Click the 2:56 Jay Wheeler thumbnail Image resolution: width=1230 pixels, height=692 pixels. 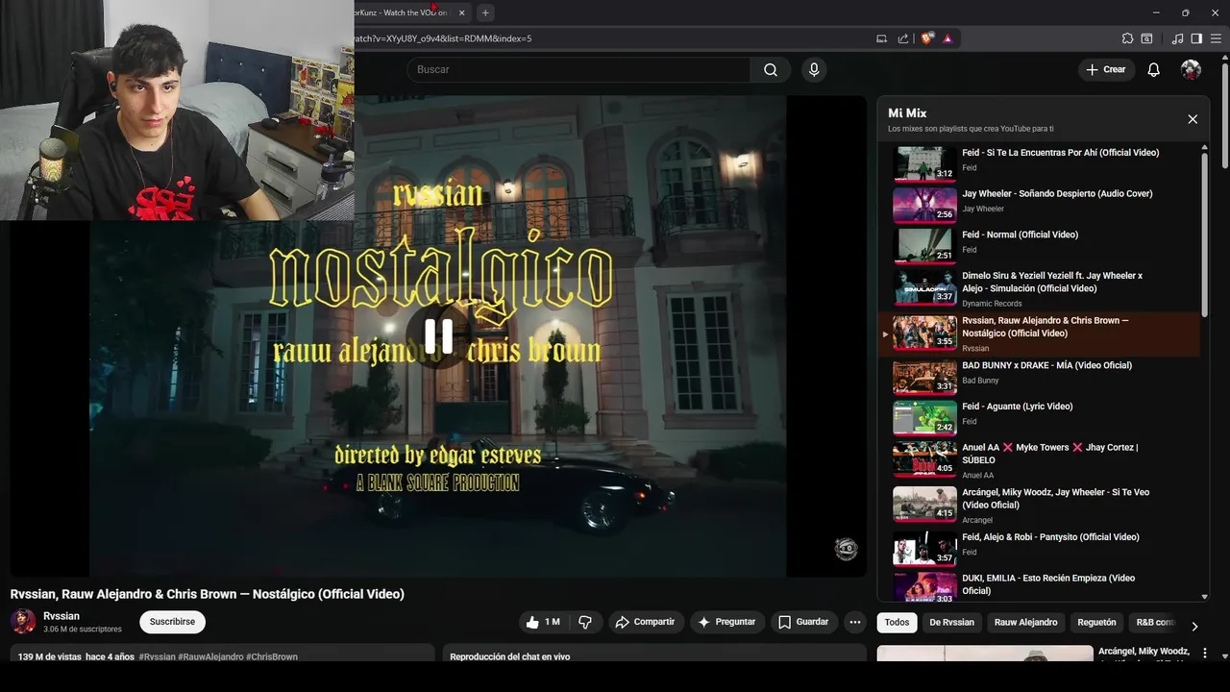[924, 205]
